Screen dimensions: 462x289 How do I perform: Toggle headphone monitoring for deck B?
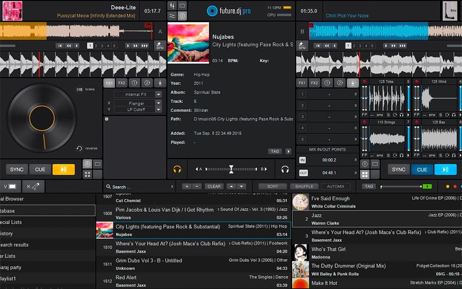[285, 169]
